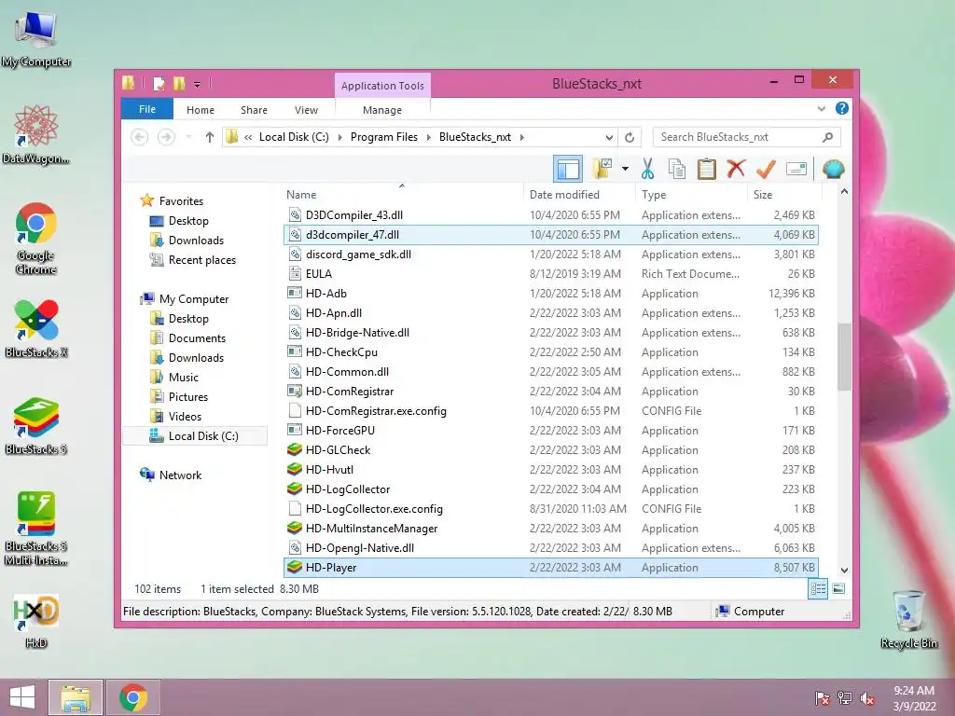Select the HD-MultiInstanceManager file

(550, 529)
